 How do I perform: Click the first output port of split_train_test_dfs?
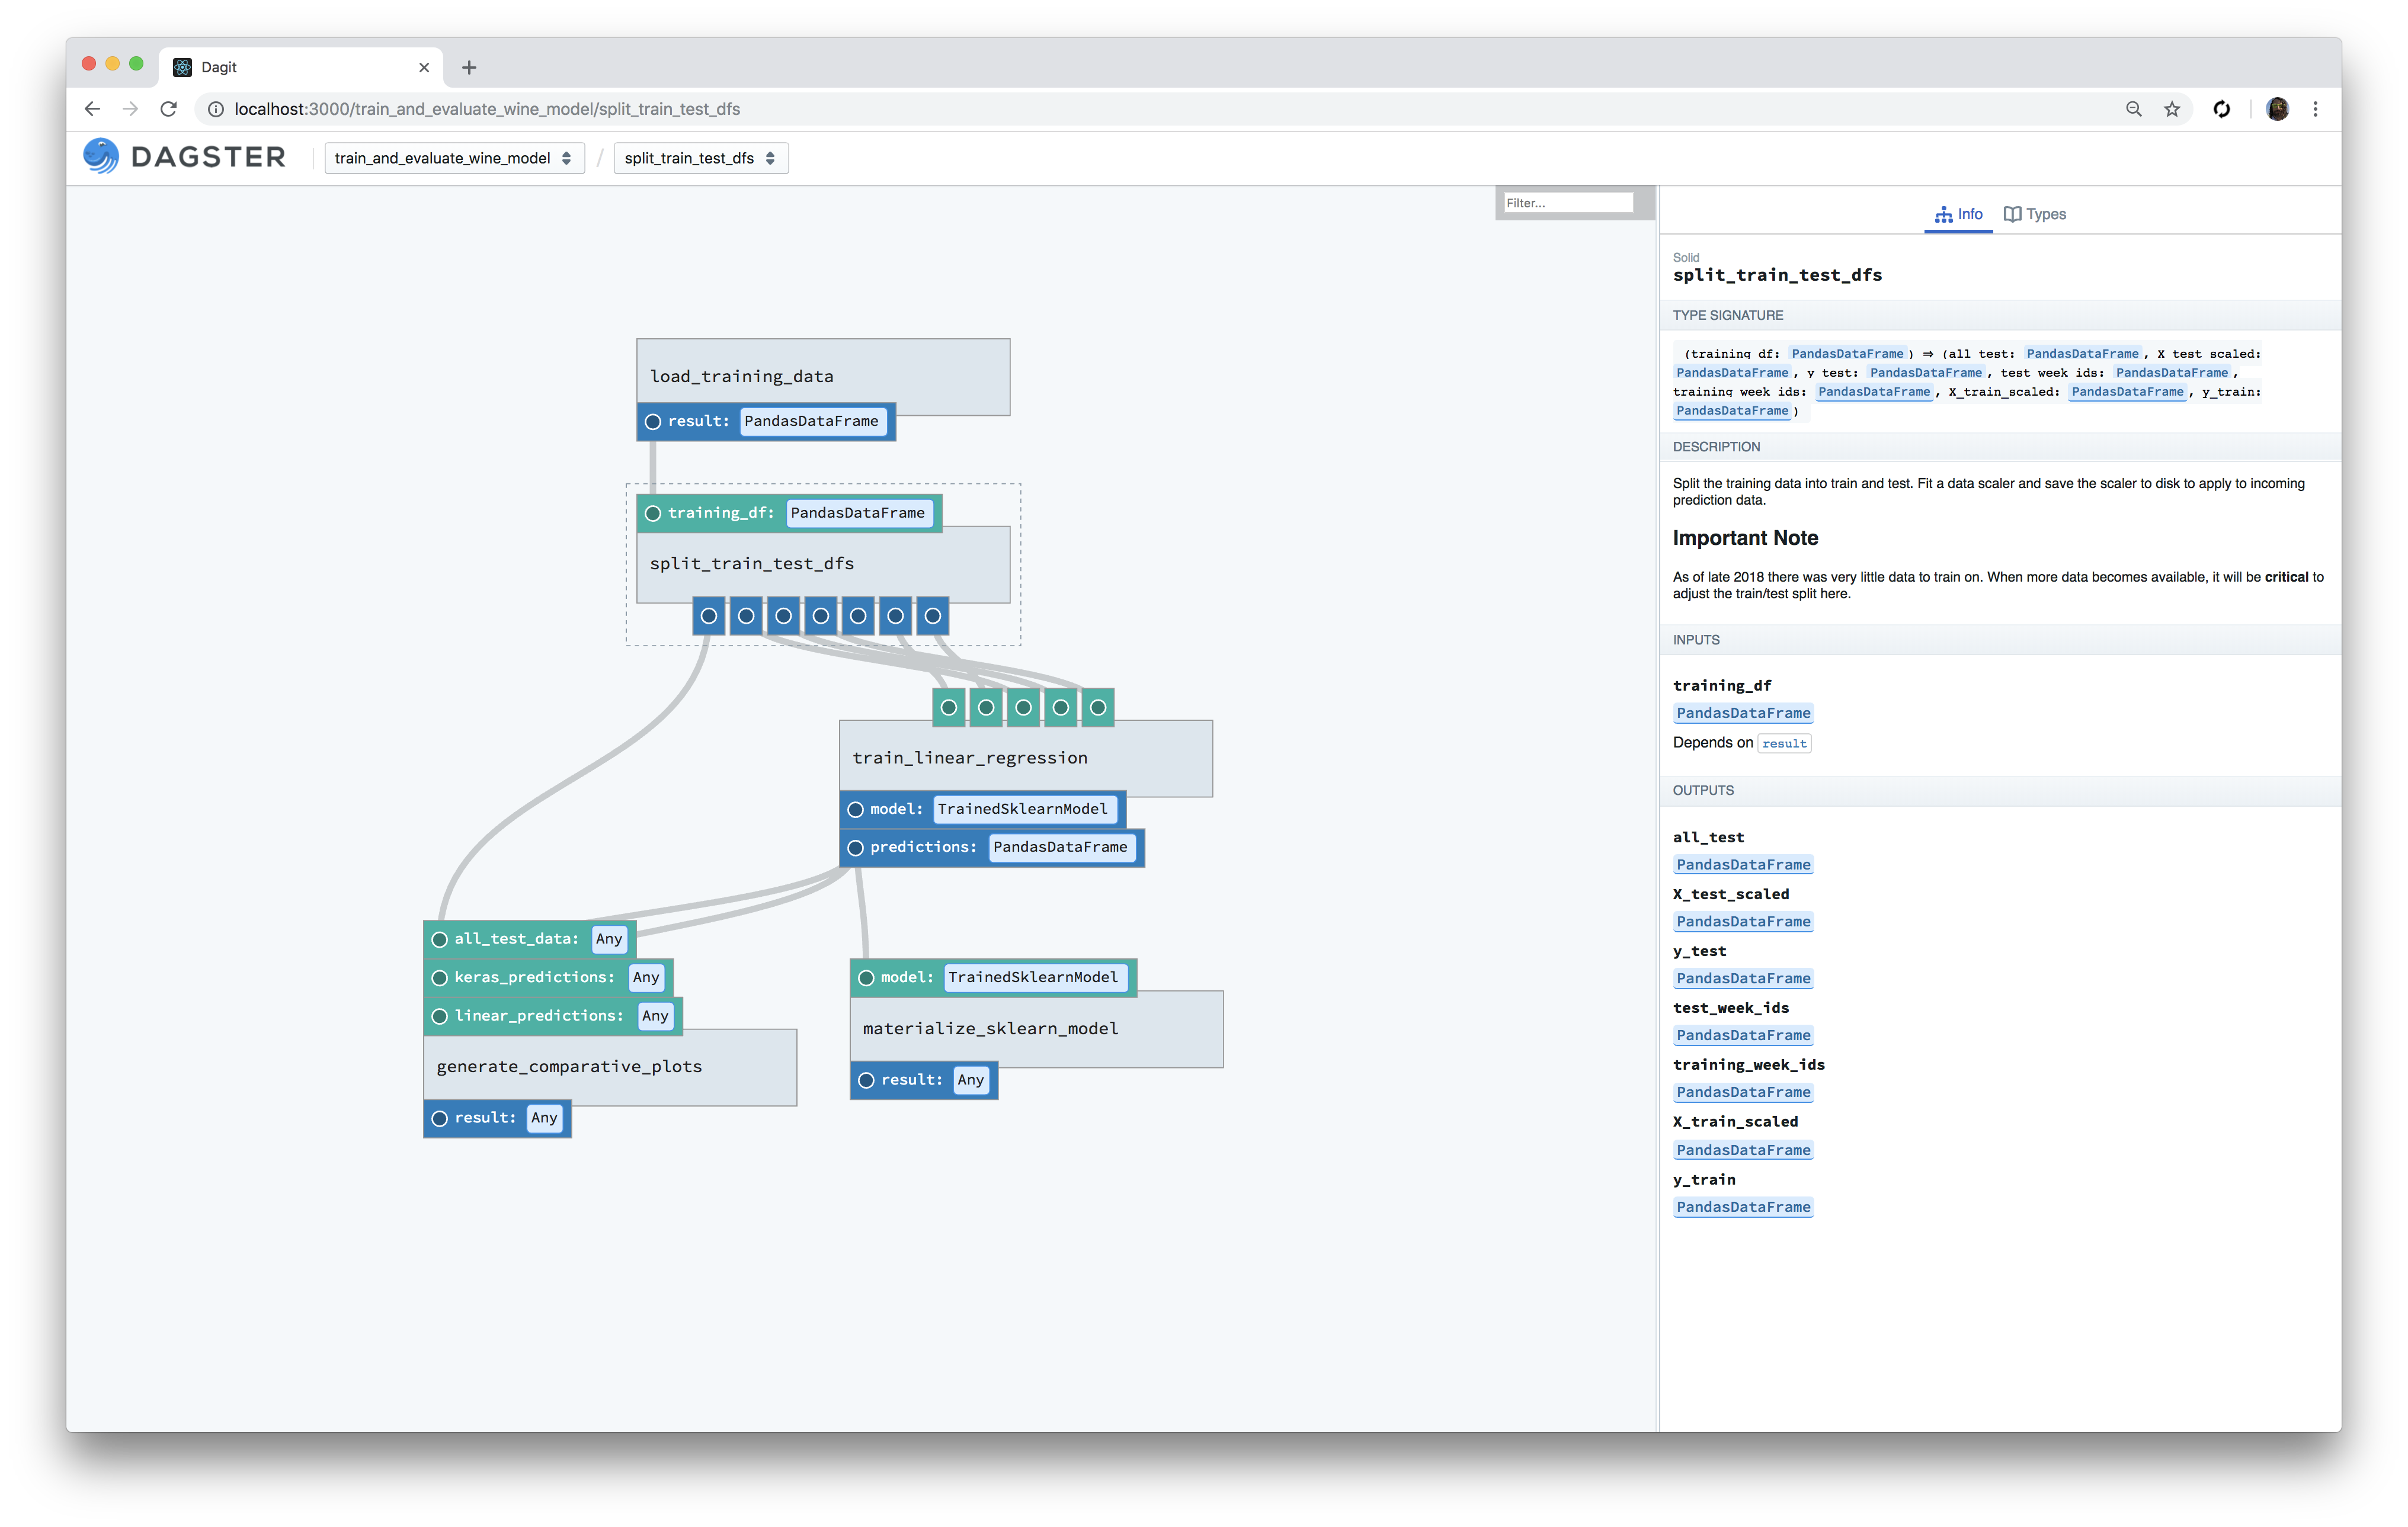[x=710, y=615]
